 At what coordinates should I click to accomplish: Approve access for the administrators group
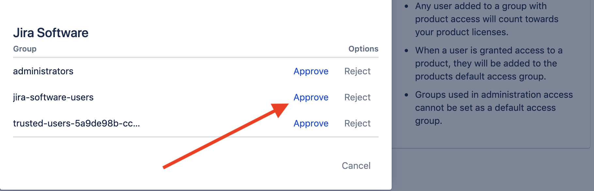coord(311,71)
